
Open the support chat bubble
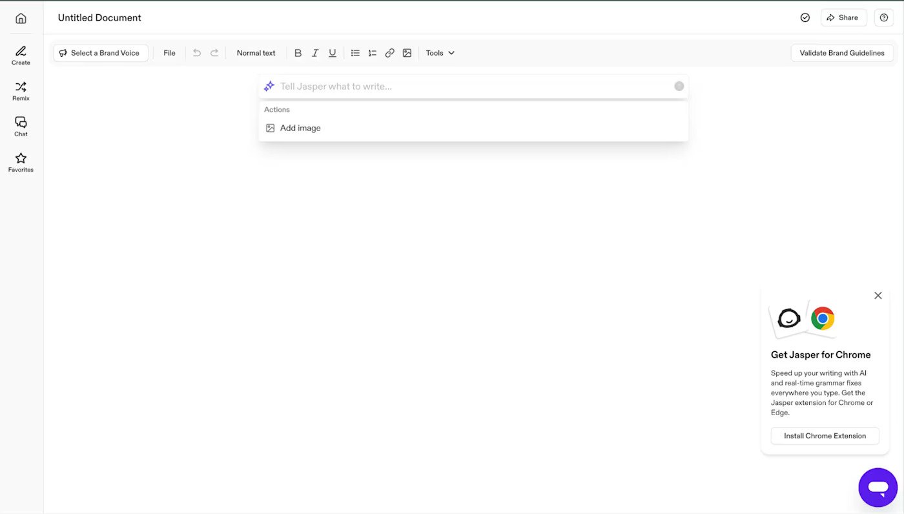[x=878, y=488]
